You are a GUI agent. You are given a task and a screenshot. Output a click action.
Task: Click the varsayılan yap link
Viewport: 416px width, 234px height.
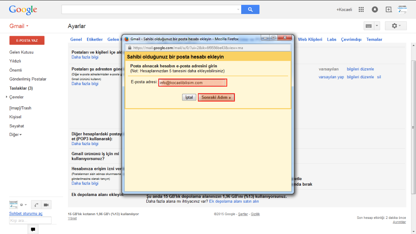point(331,77)
